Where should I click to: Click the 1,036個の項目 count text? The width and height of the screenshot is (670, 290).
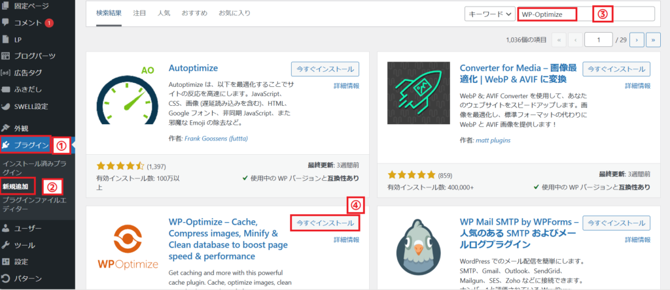pos(526,40)
